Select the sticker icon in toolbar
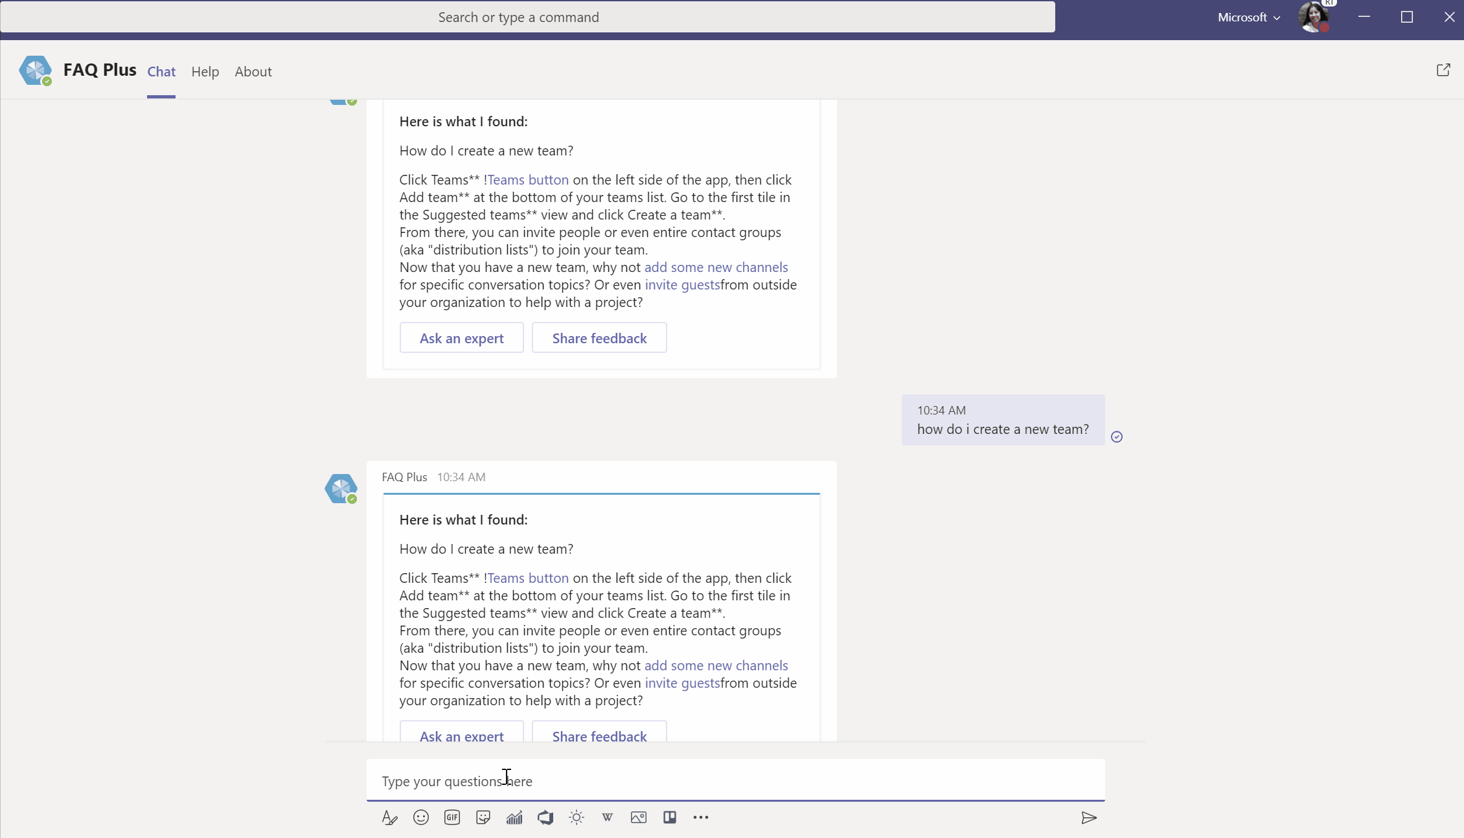The width and height of the screenshot is (1464, 838). (x=483, y=817)
